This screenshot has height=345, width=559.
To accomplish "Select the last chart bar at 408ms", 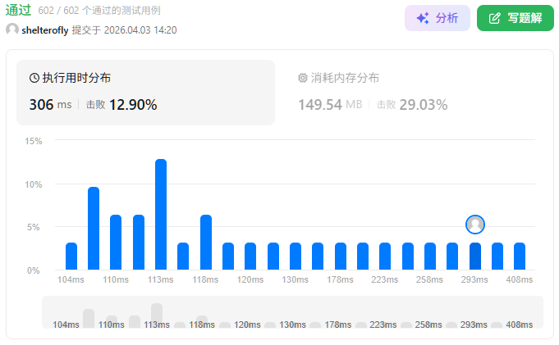I will pyautogui.click(x=520, y=256).
